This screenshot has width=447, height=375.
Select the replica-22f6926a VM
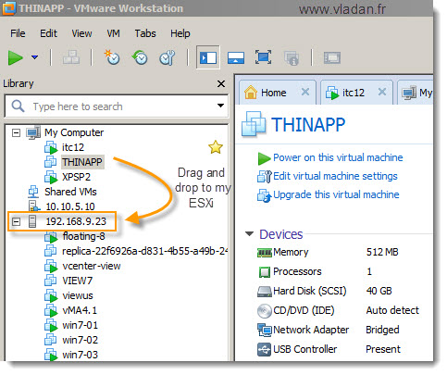144,251
